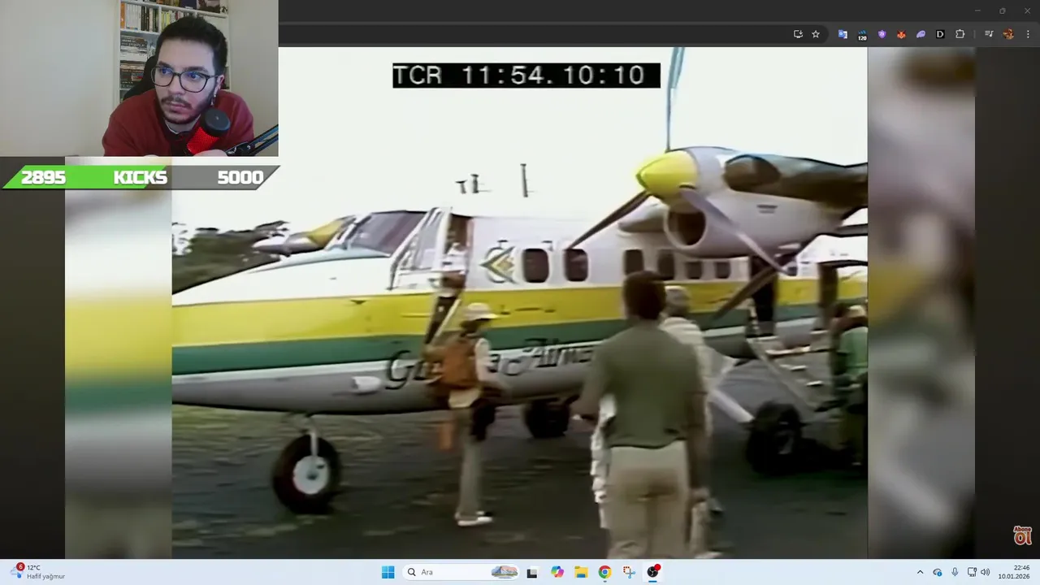Click the streamer webcam overlay
This screenshot has height=585, width=1040.
[139, 78]
